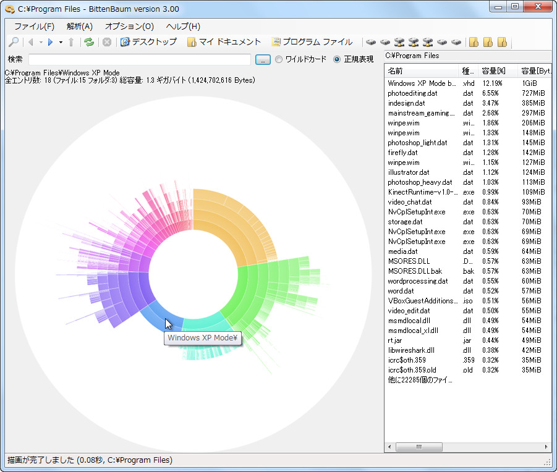This screenshot has height=472, width=557.
Task: Click the "..." button beside the search box
Action: (263, 59)
